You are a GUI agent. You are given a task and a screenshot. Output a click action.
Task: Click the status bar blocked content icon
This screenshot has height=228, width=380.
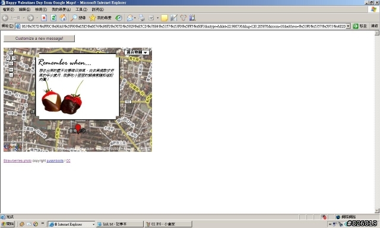pos(324,217)
